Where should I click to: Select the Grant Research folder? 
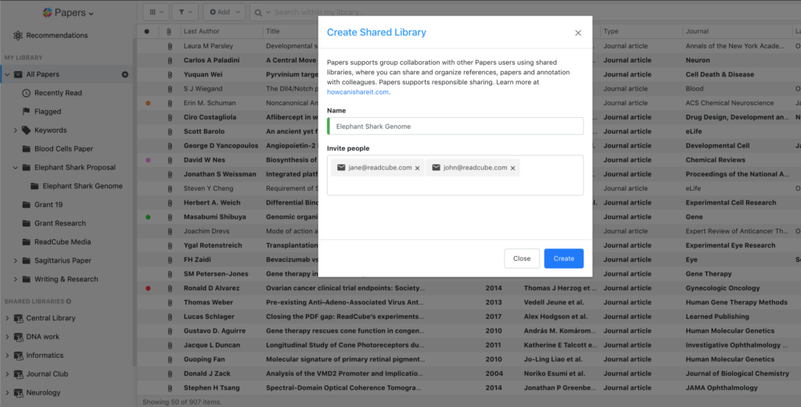(x=59, y=223)
